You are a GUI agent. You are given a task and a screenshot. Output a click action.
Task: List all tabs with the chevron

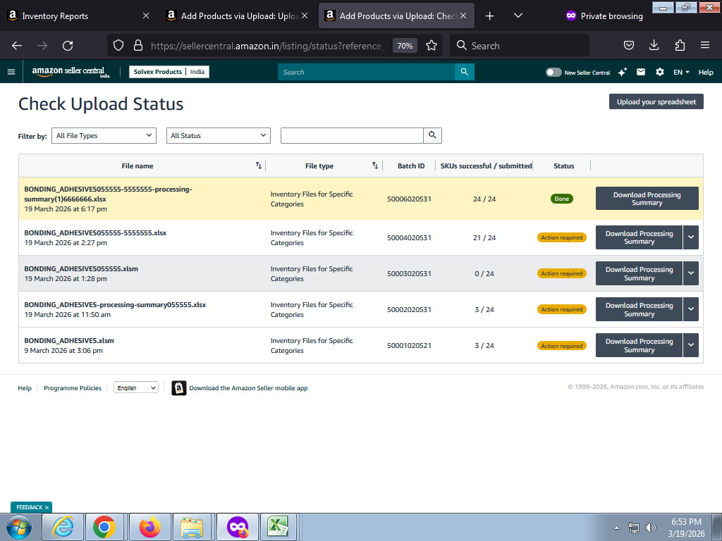coord(518,15)
